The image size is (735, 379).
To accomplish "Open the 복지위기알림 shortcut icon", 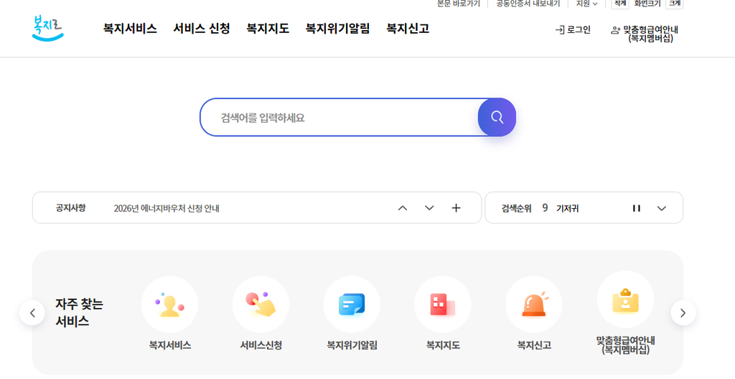I will 352,304.
